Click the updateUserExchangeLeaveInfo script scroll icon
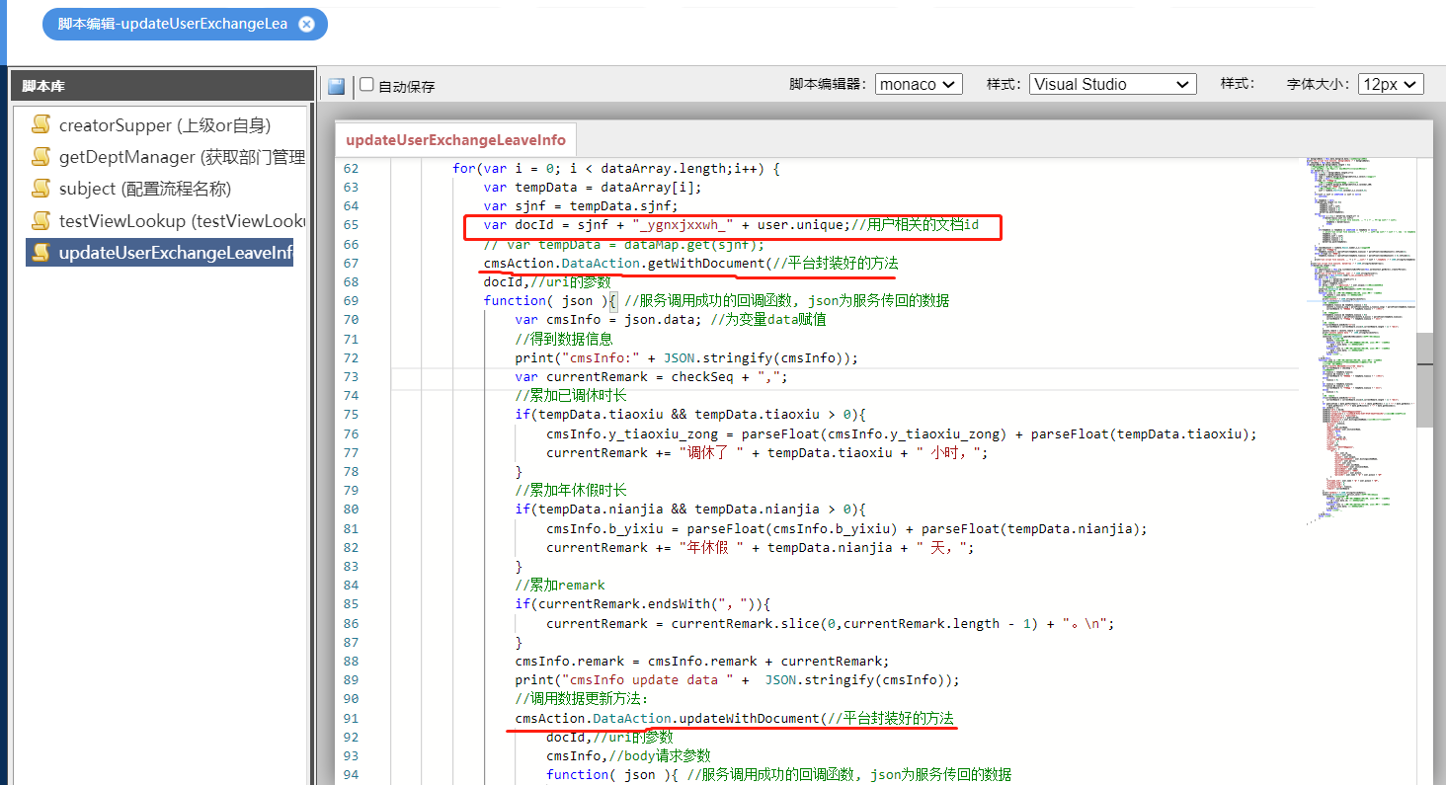 pos(40,252)
